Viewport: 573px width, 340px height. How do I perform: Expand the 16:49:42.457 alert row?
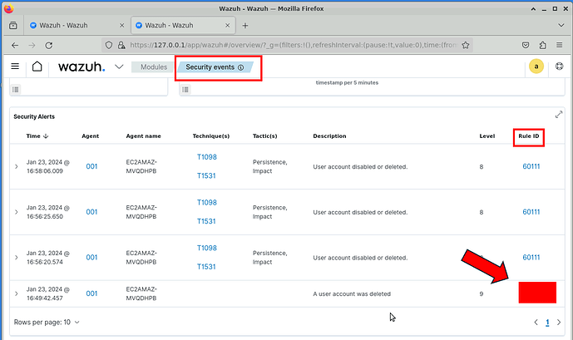tap(16, 293)
